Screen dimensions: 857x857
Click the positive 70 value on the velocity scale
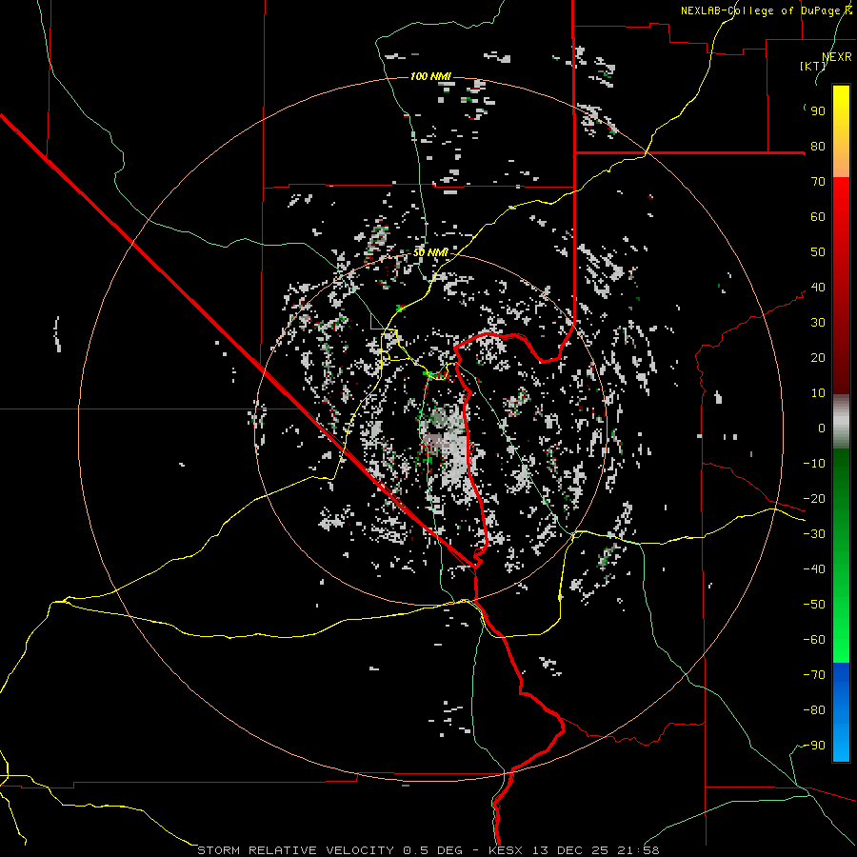coord(818,182)
